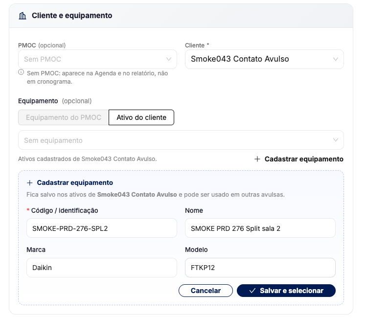Click the 'Equipamento (opcional)' label

coord(55,101)
